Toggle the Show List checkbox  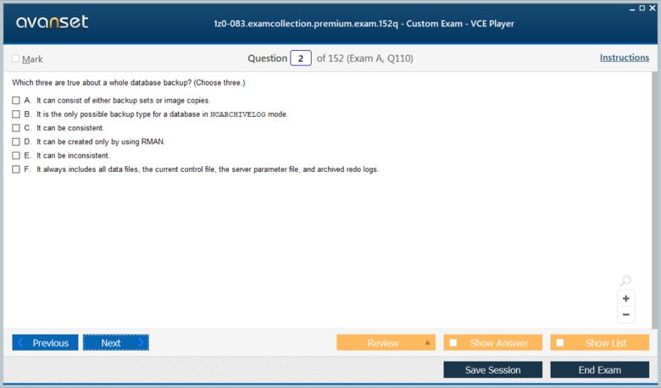tap(560, 342)
